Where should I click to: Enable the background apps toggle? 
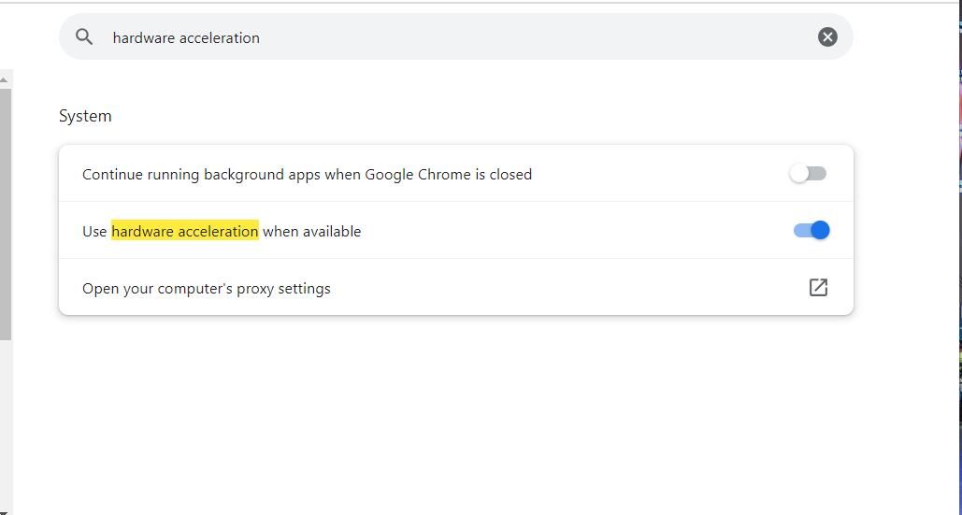pos(809,174)
